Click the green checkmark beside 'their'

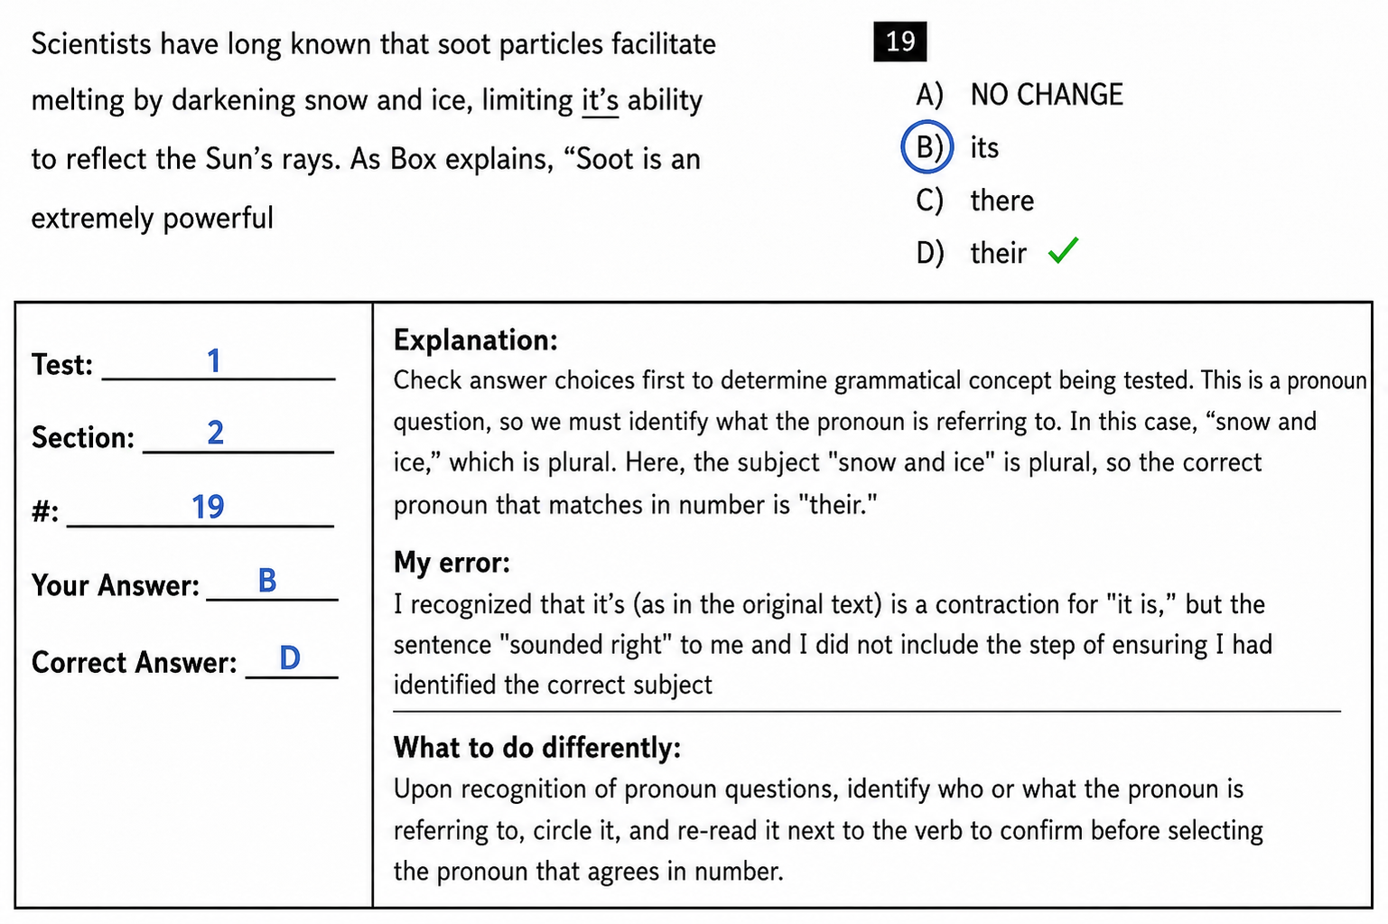coord(1064,250)
